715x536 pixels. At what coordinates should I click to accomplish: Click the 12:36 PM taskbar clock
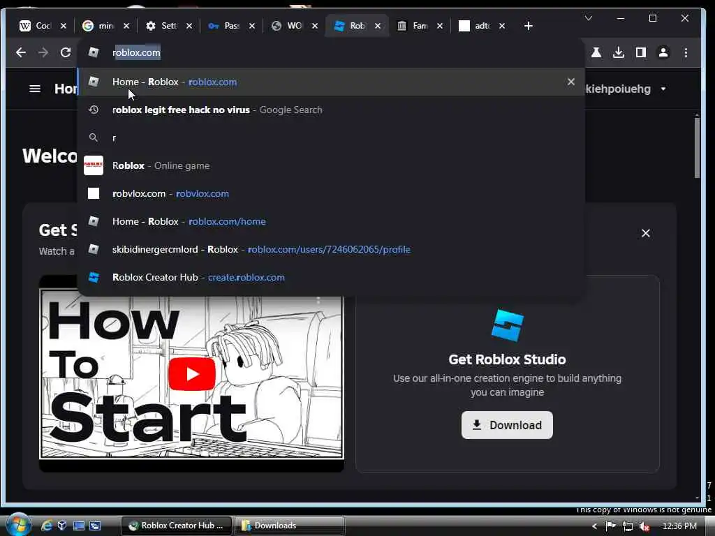(x=679, y=526)
